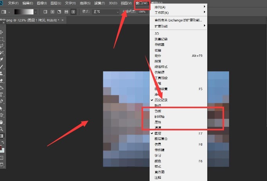Click the 不透明度 100% field
The height and width of the screenshot is (181, 267).
pyautogui.click(x=142, y=12)
